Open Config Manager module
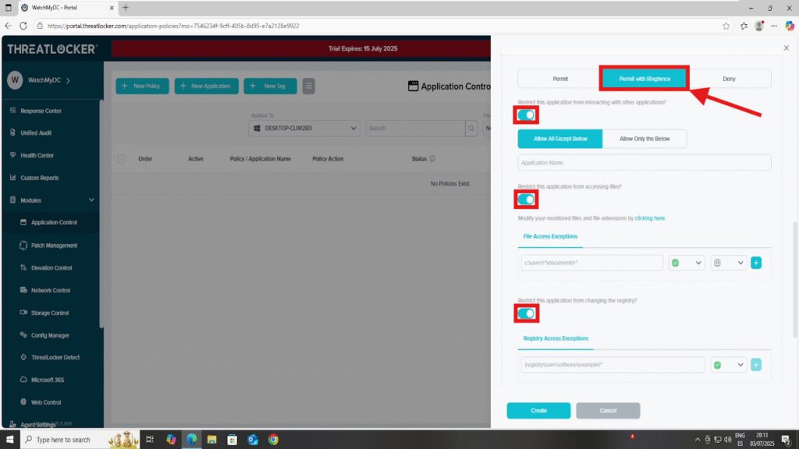The height and width of the screenshot is (449, 799). point(50,335)
